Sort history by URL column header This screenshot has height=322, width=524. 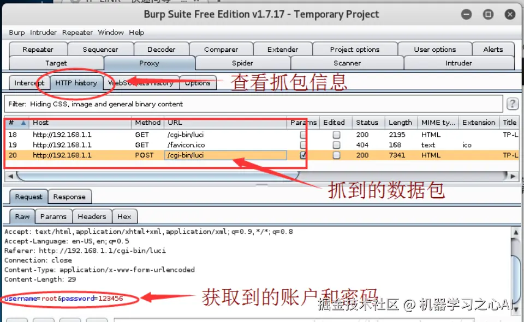click(225, 123)
